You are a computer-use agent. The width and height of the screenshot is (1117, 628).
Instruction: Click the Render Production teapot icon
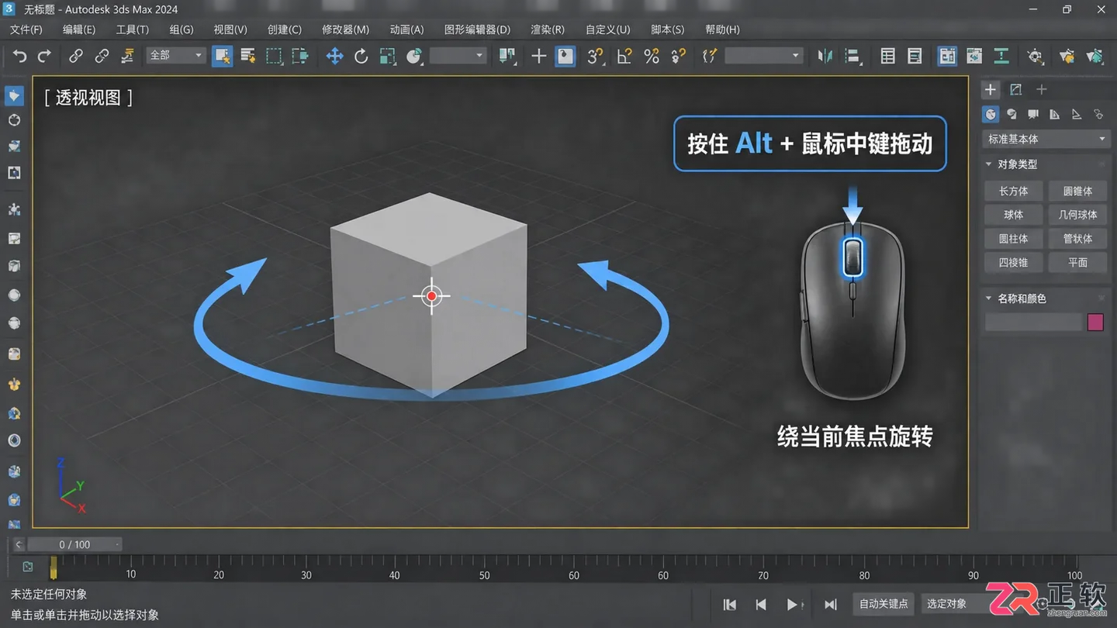click(x=1095, y=56)
